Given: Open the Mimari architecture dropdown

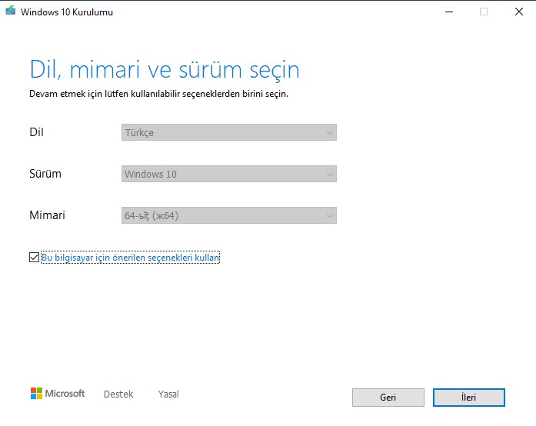Looking at the screenshot, I should click(228, 215).
